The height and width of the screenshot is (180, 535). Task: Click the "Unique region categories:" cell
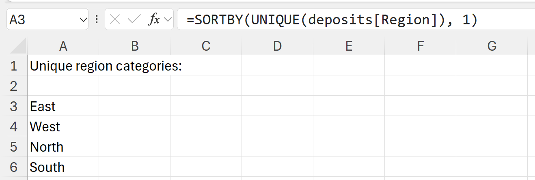(63, 66)
